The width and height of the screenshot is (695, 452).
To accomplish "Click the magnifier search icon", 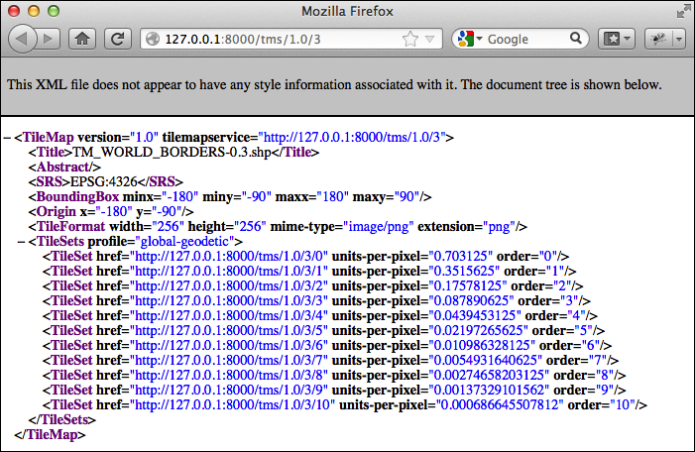I will tap(575, 39).
